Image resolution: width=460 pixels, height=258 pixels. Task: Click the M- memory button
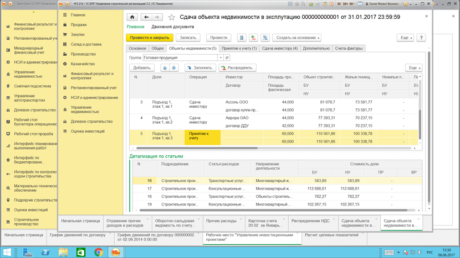(352, 4)
